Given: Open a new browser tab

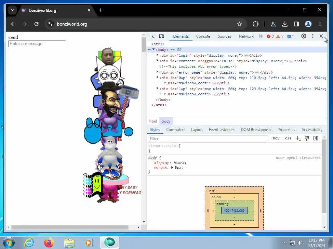Looking at the screenshot, I should [x=101, y=10].
